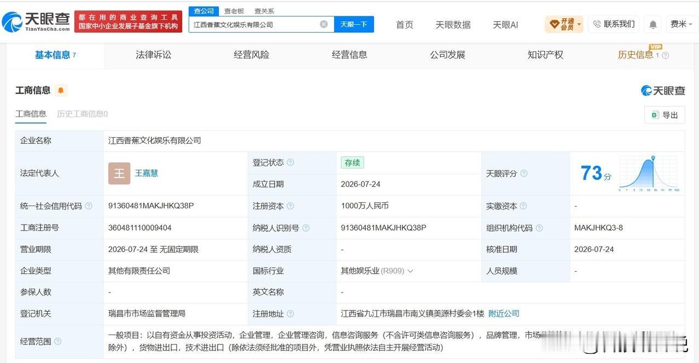Viewport: 699px width, 363px height.
Task: Click the 江西省九江市瑞昌市南义镇 address text
Action: click(x=412, y=314)
